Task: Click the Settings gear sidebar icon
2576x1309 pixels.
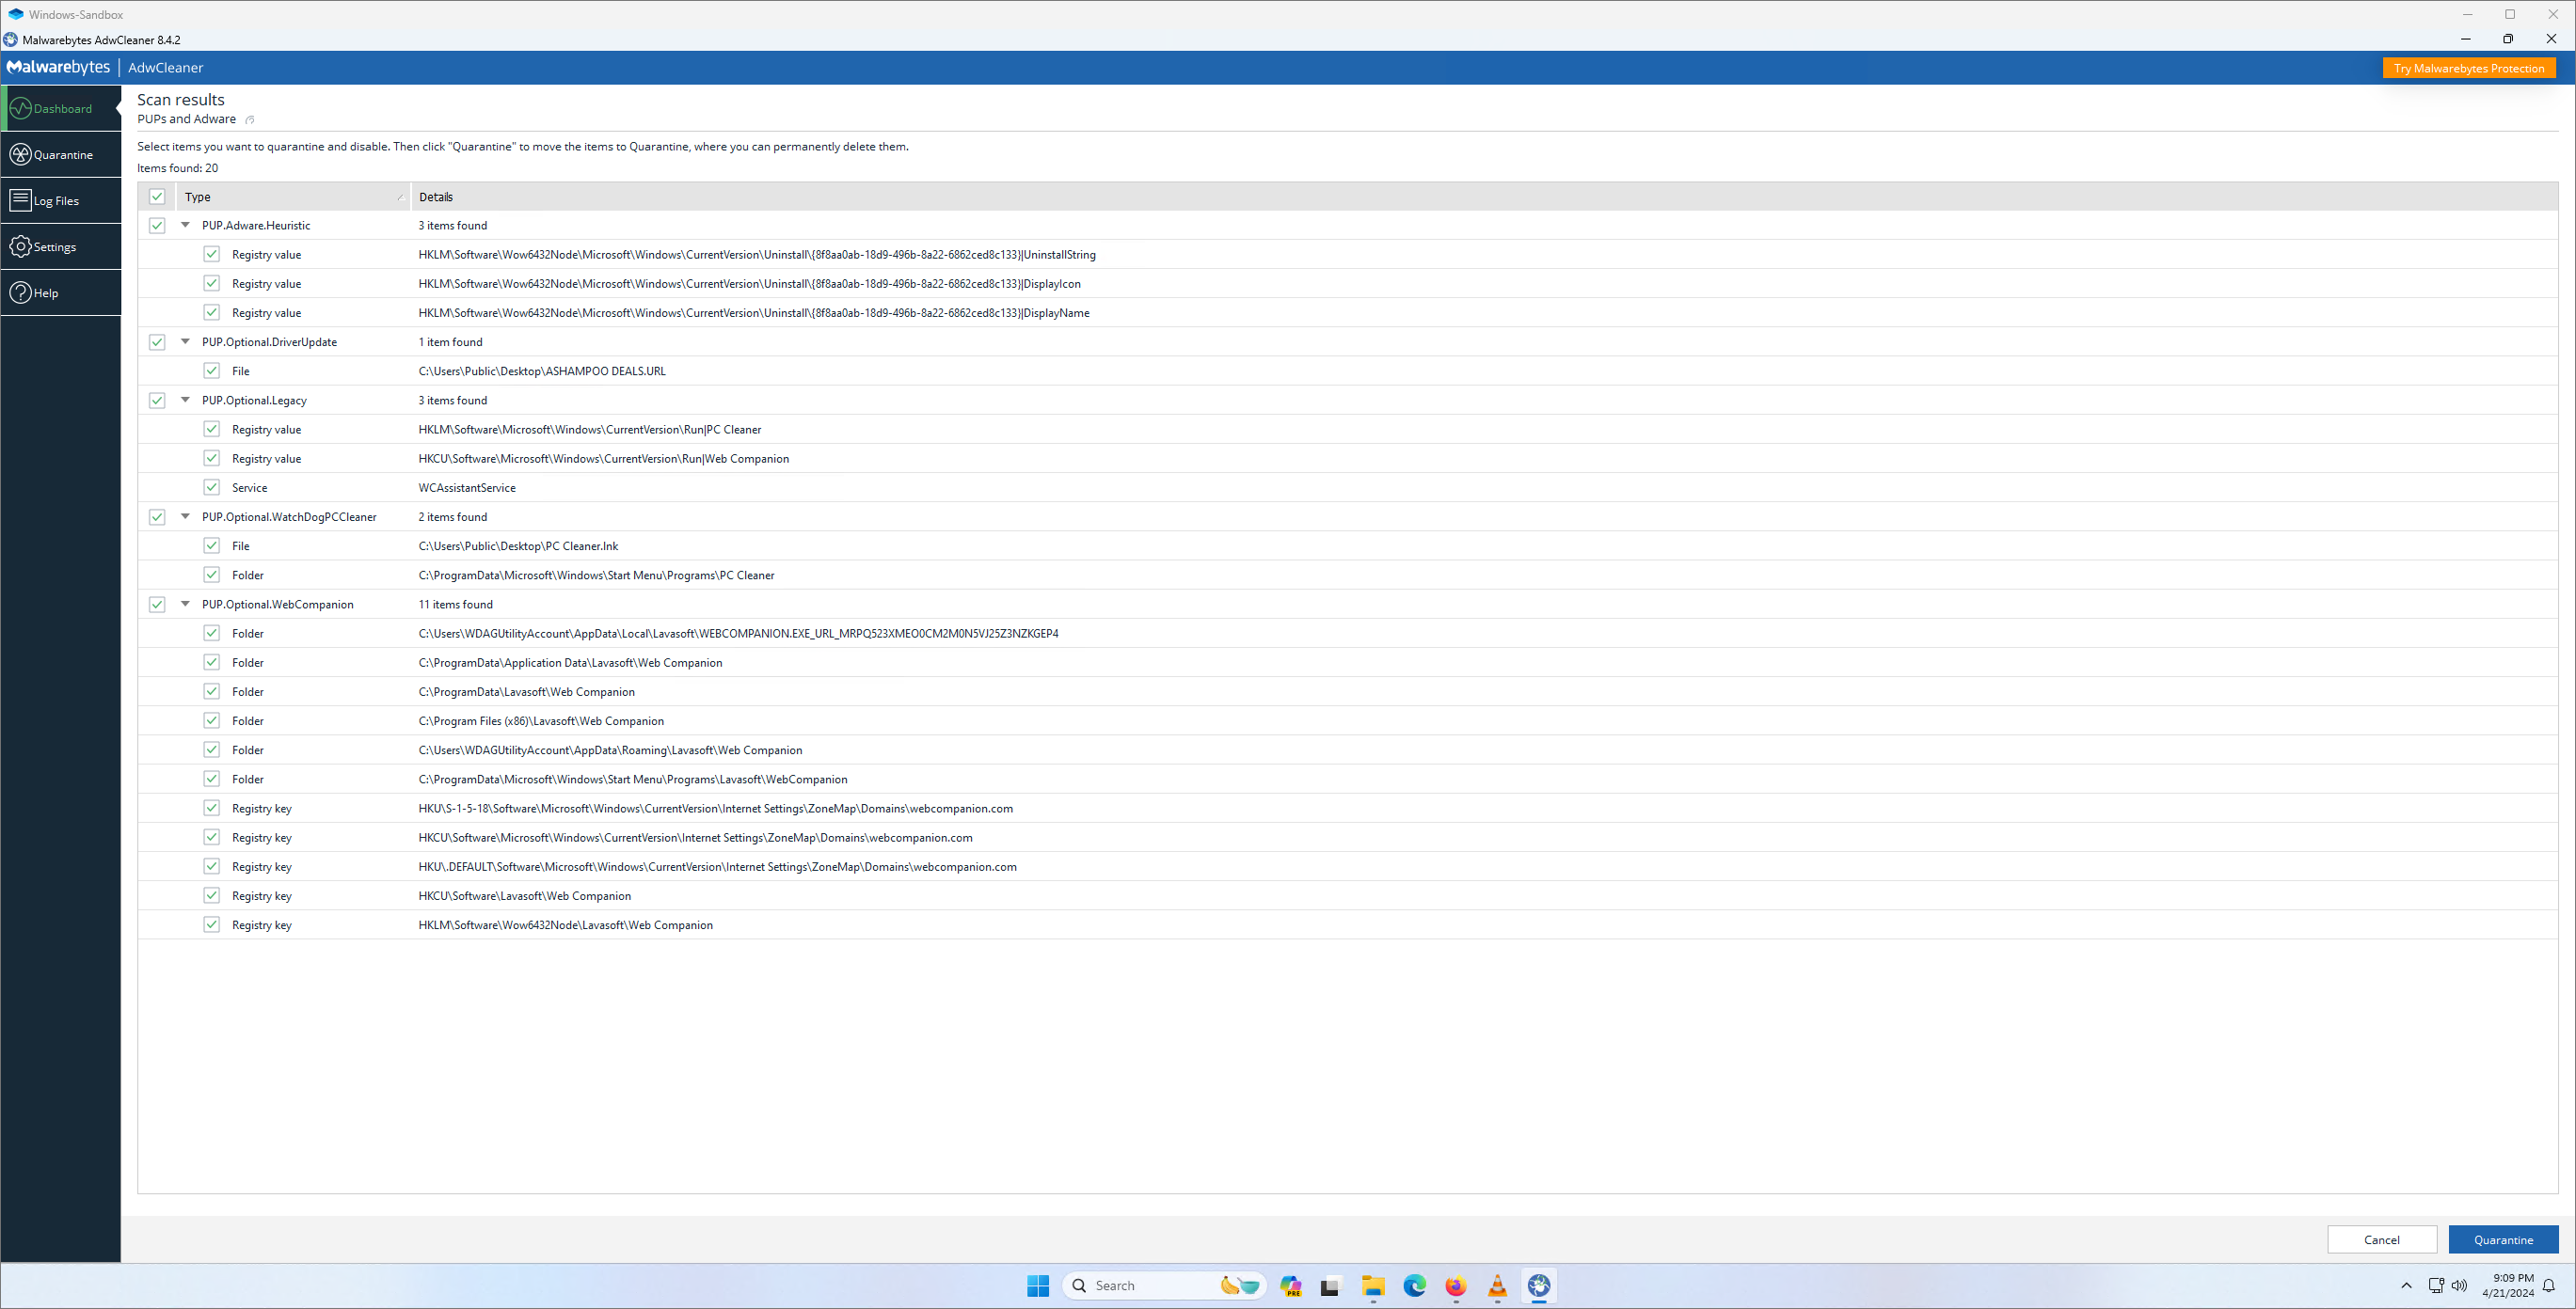Action: [20, 246]
